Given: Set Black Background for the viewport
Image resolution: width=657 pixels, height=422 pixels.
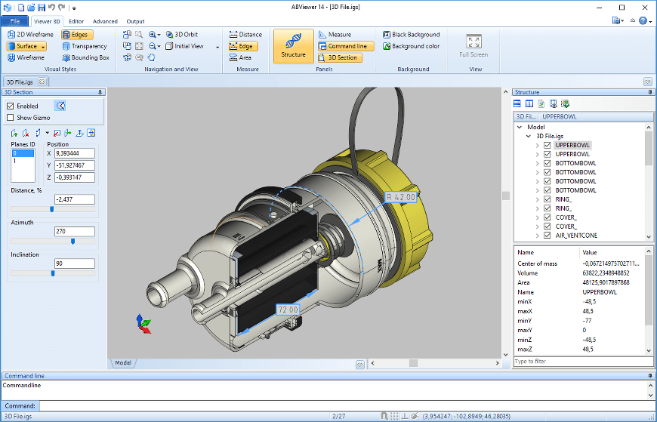Looking at the screenshot, I should [411, 34].
